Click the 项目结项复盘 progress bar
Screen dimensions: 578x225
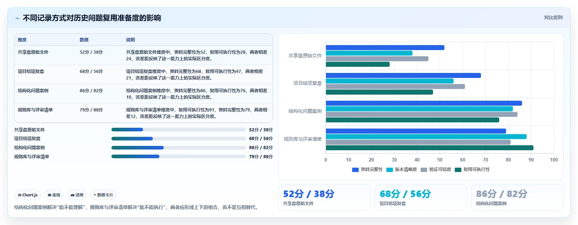click(x=179, y=139)
